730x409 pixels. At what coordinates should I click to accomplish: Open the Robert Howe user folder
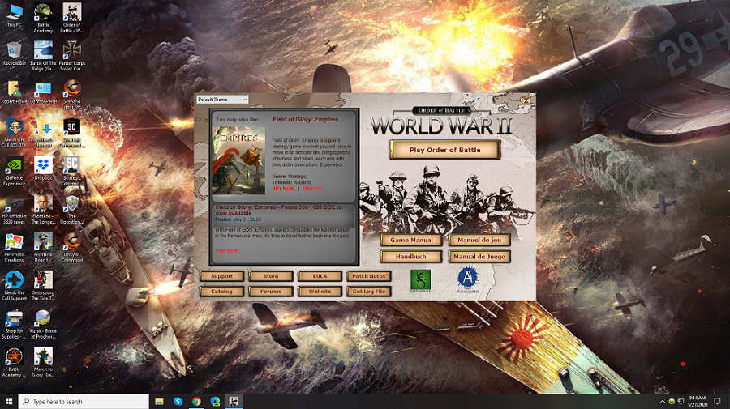pos(15,92)
